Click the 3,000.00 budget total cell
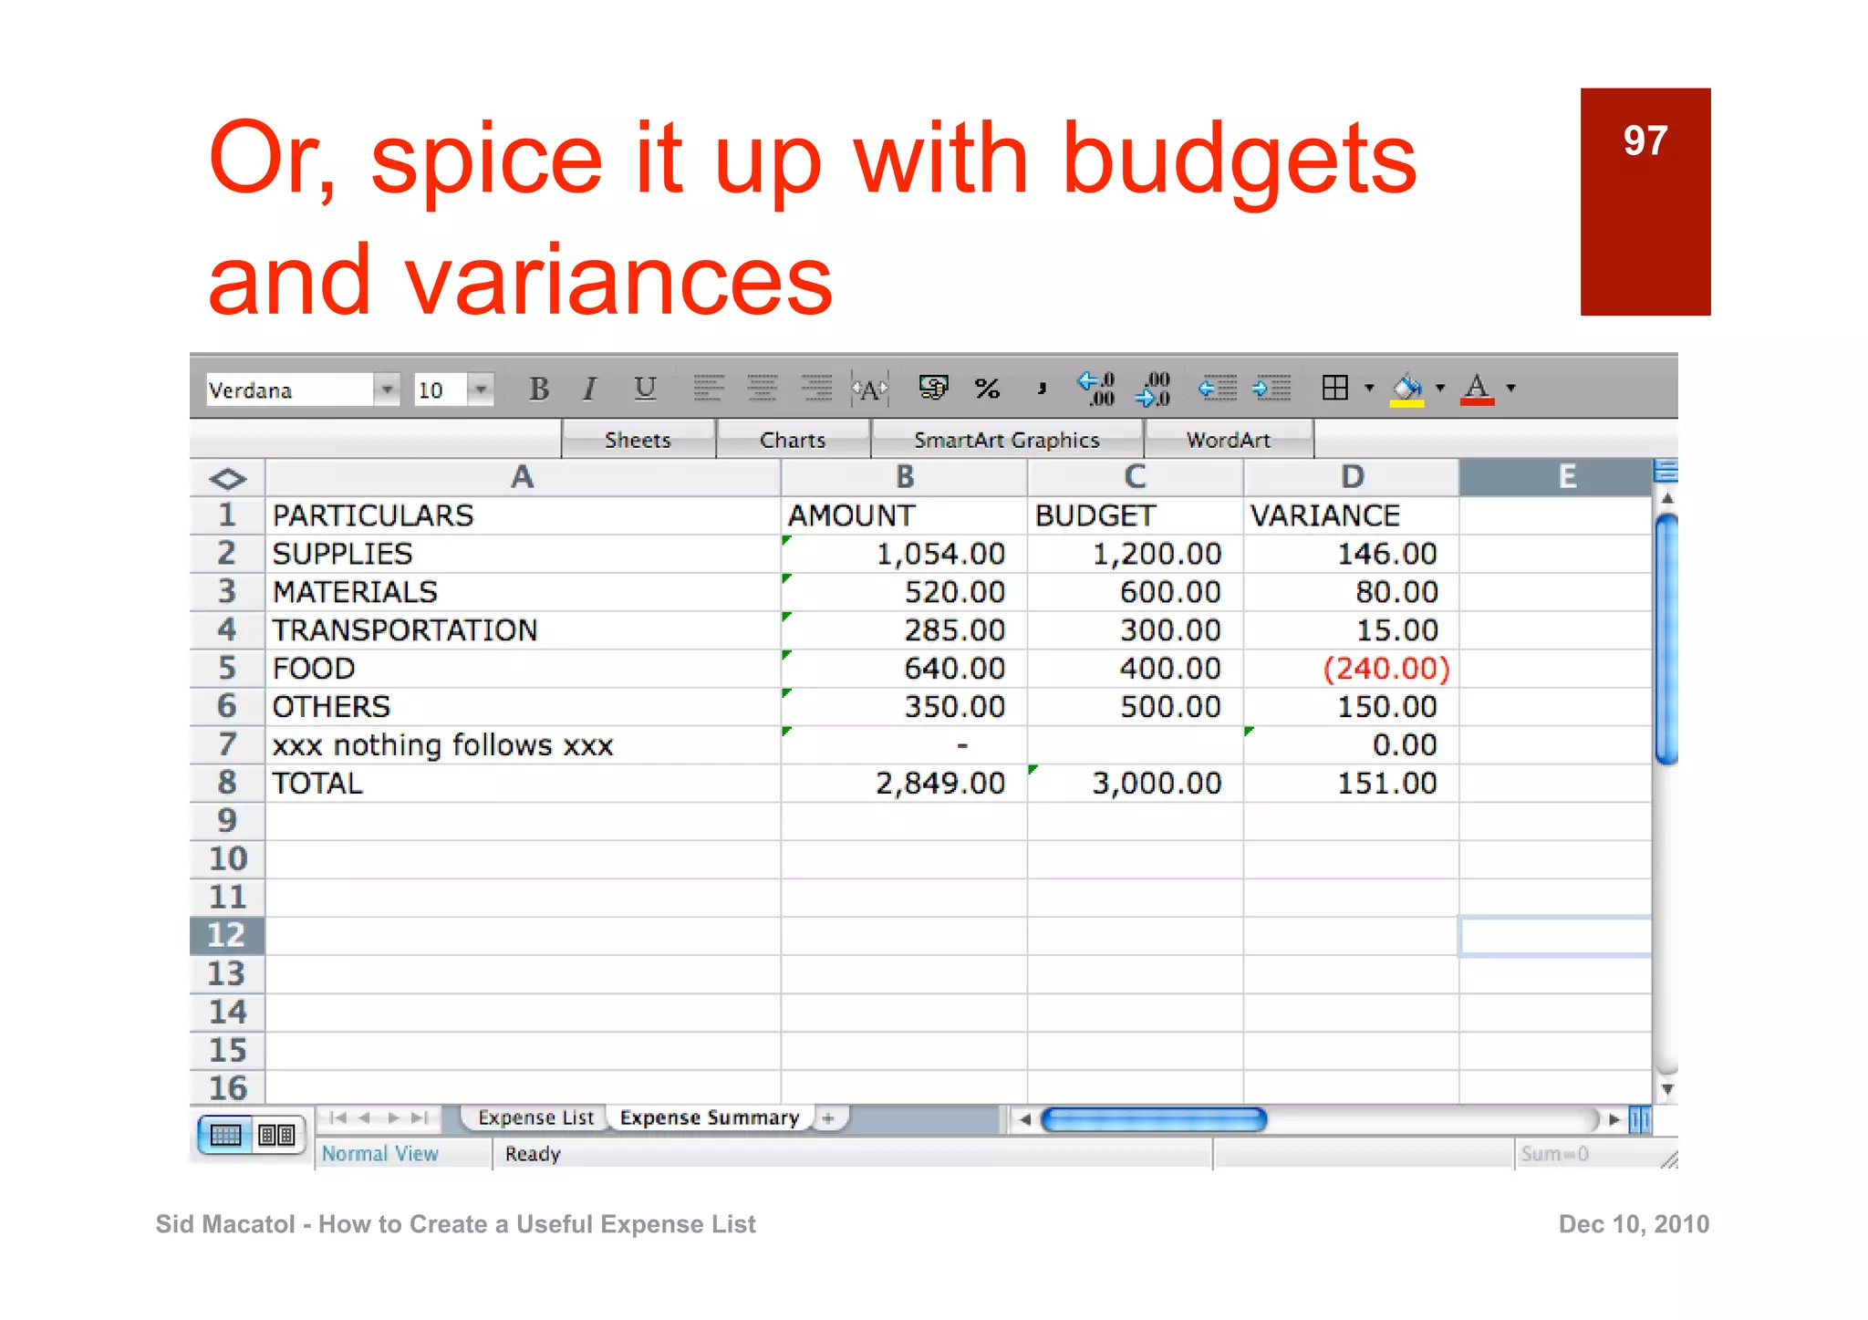The width and height of the screenshot is (1868, 1320). (x=1135, y=783)
